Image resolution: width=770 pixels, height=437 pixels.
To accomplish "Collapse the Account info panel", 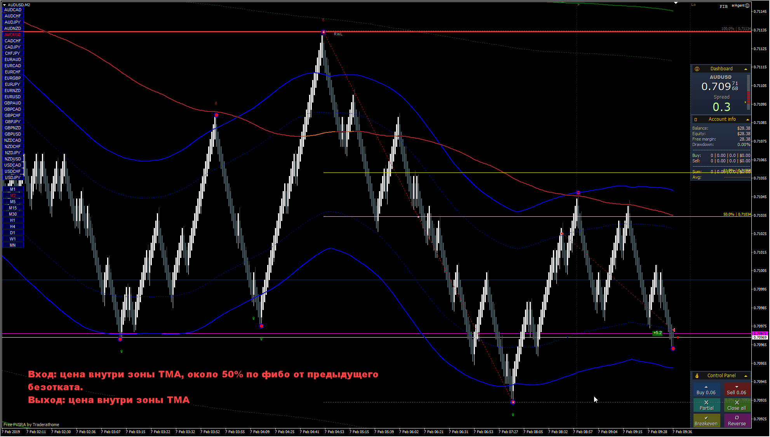I will coord(747,120).
